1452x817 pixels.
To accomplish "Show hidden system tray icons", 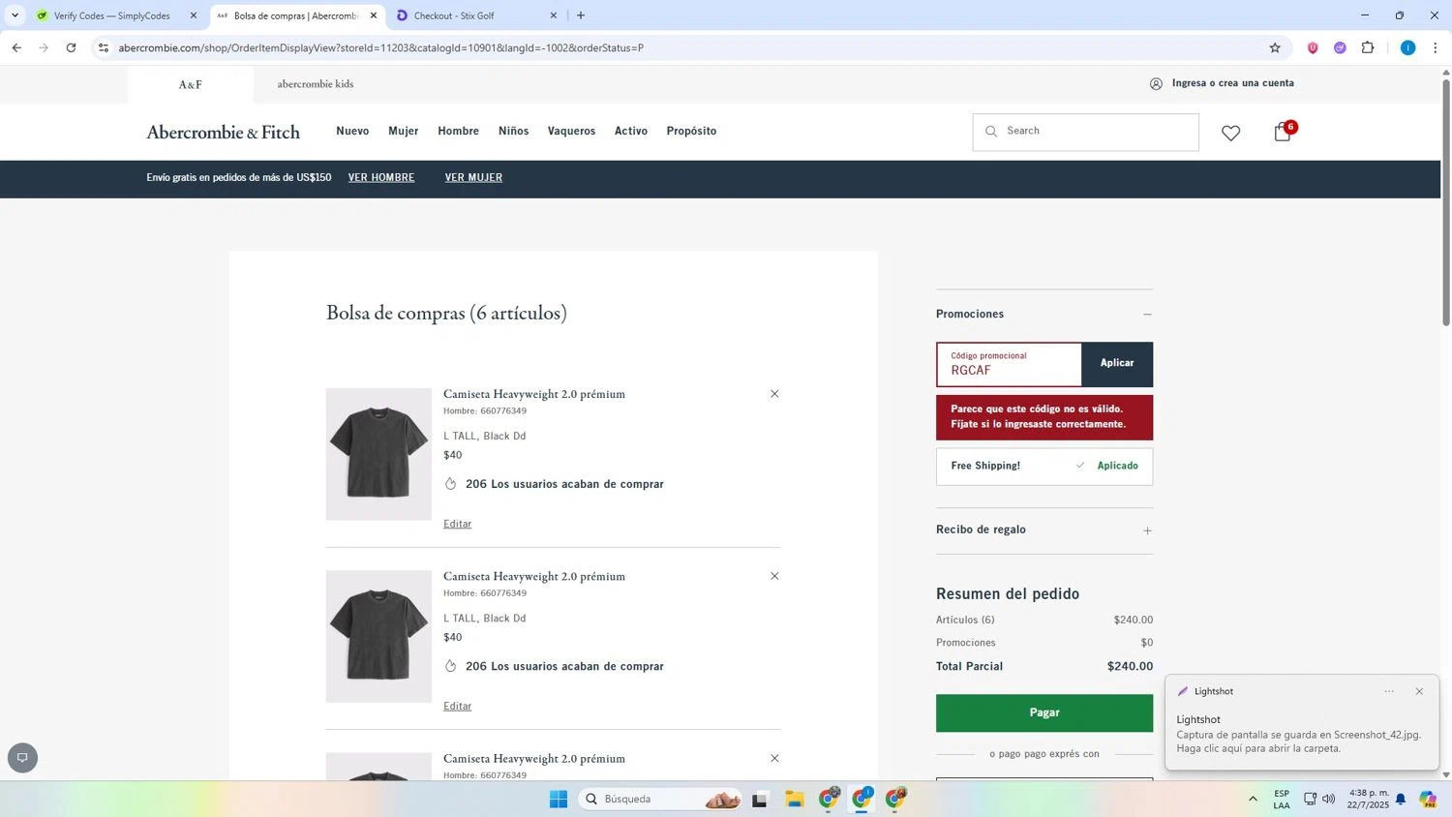I will 1253,799.
